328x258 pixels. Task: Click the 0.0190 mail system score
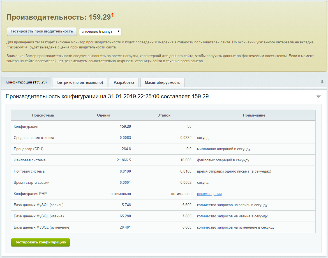pyautogui.click(x=125, y=171)
